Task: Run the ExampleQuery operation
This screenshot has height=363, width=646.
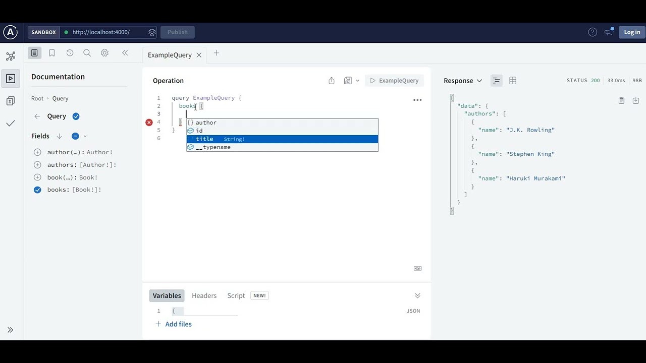Action: [394, 81]
